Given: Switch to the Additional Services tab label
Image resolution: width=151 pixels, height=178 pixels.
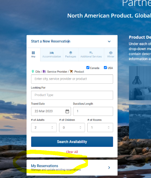Looking at the screenshot, I should coord(91,56).
